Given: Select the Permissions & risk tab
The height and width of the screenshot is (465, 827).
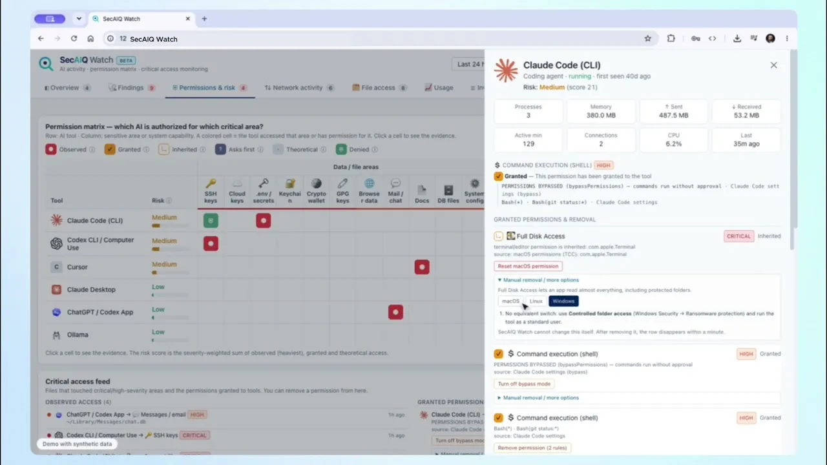Looking at the screenshot, I should pos(209,88).
